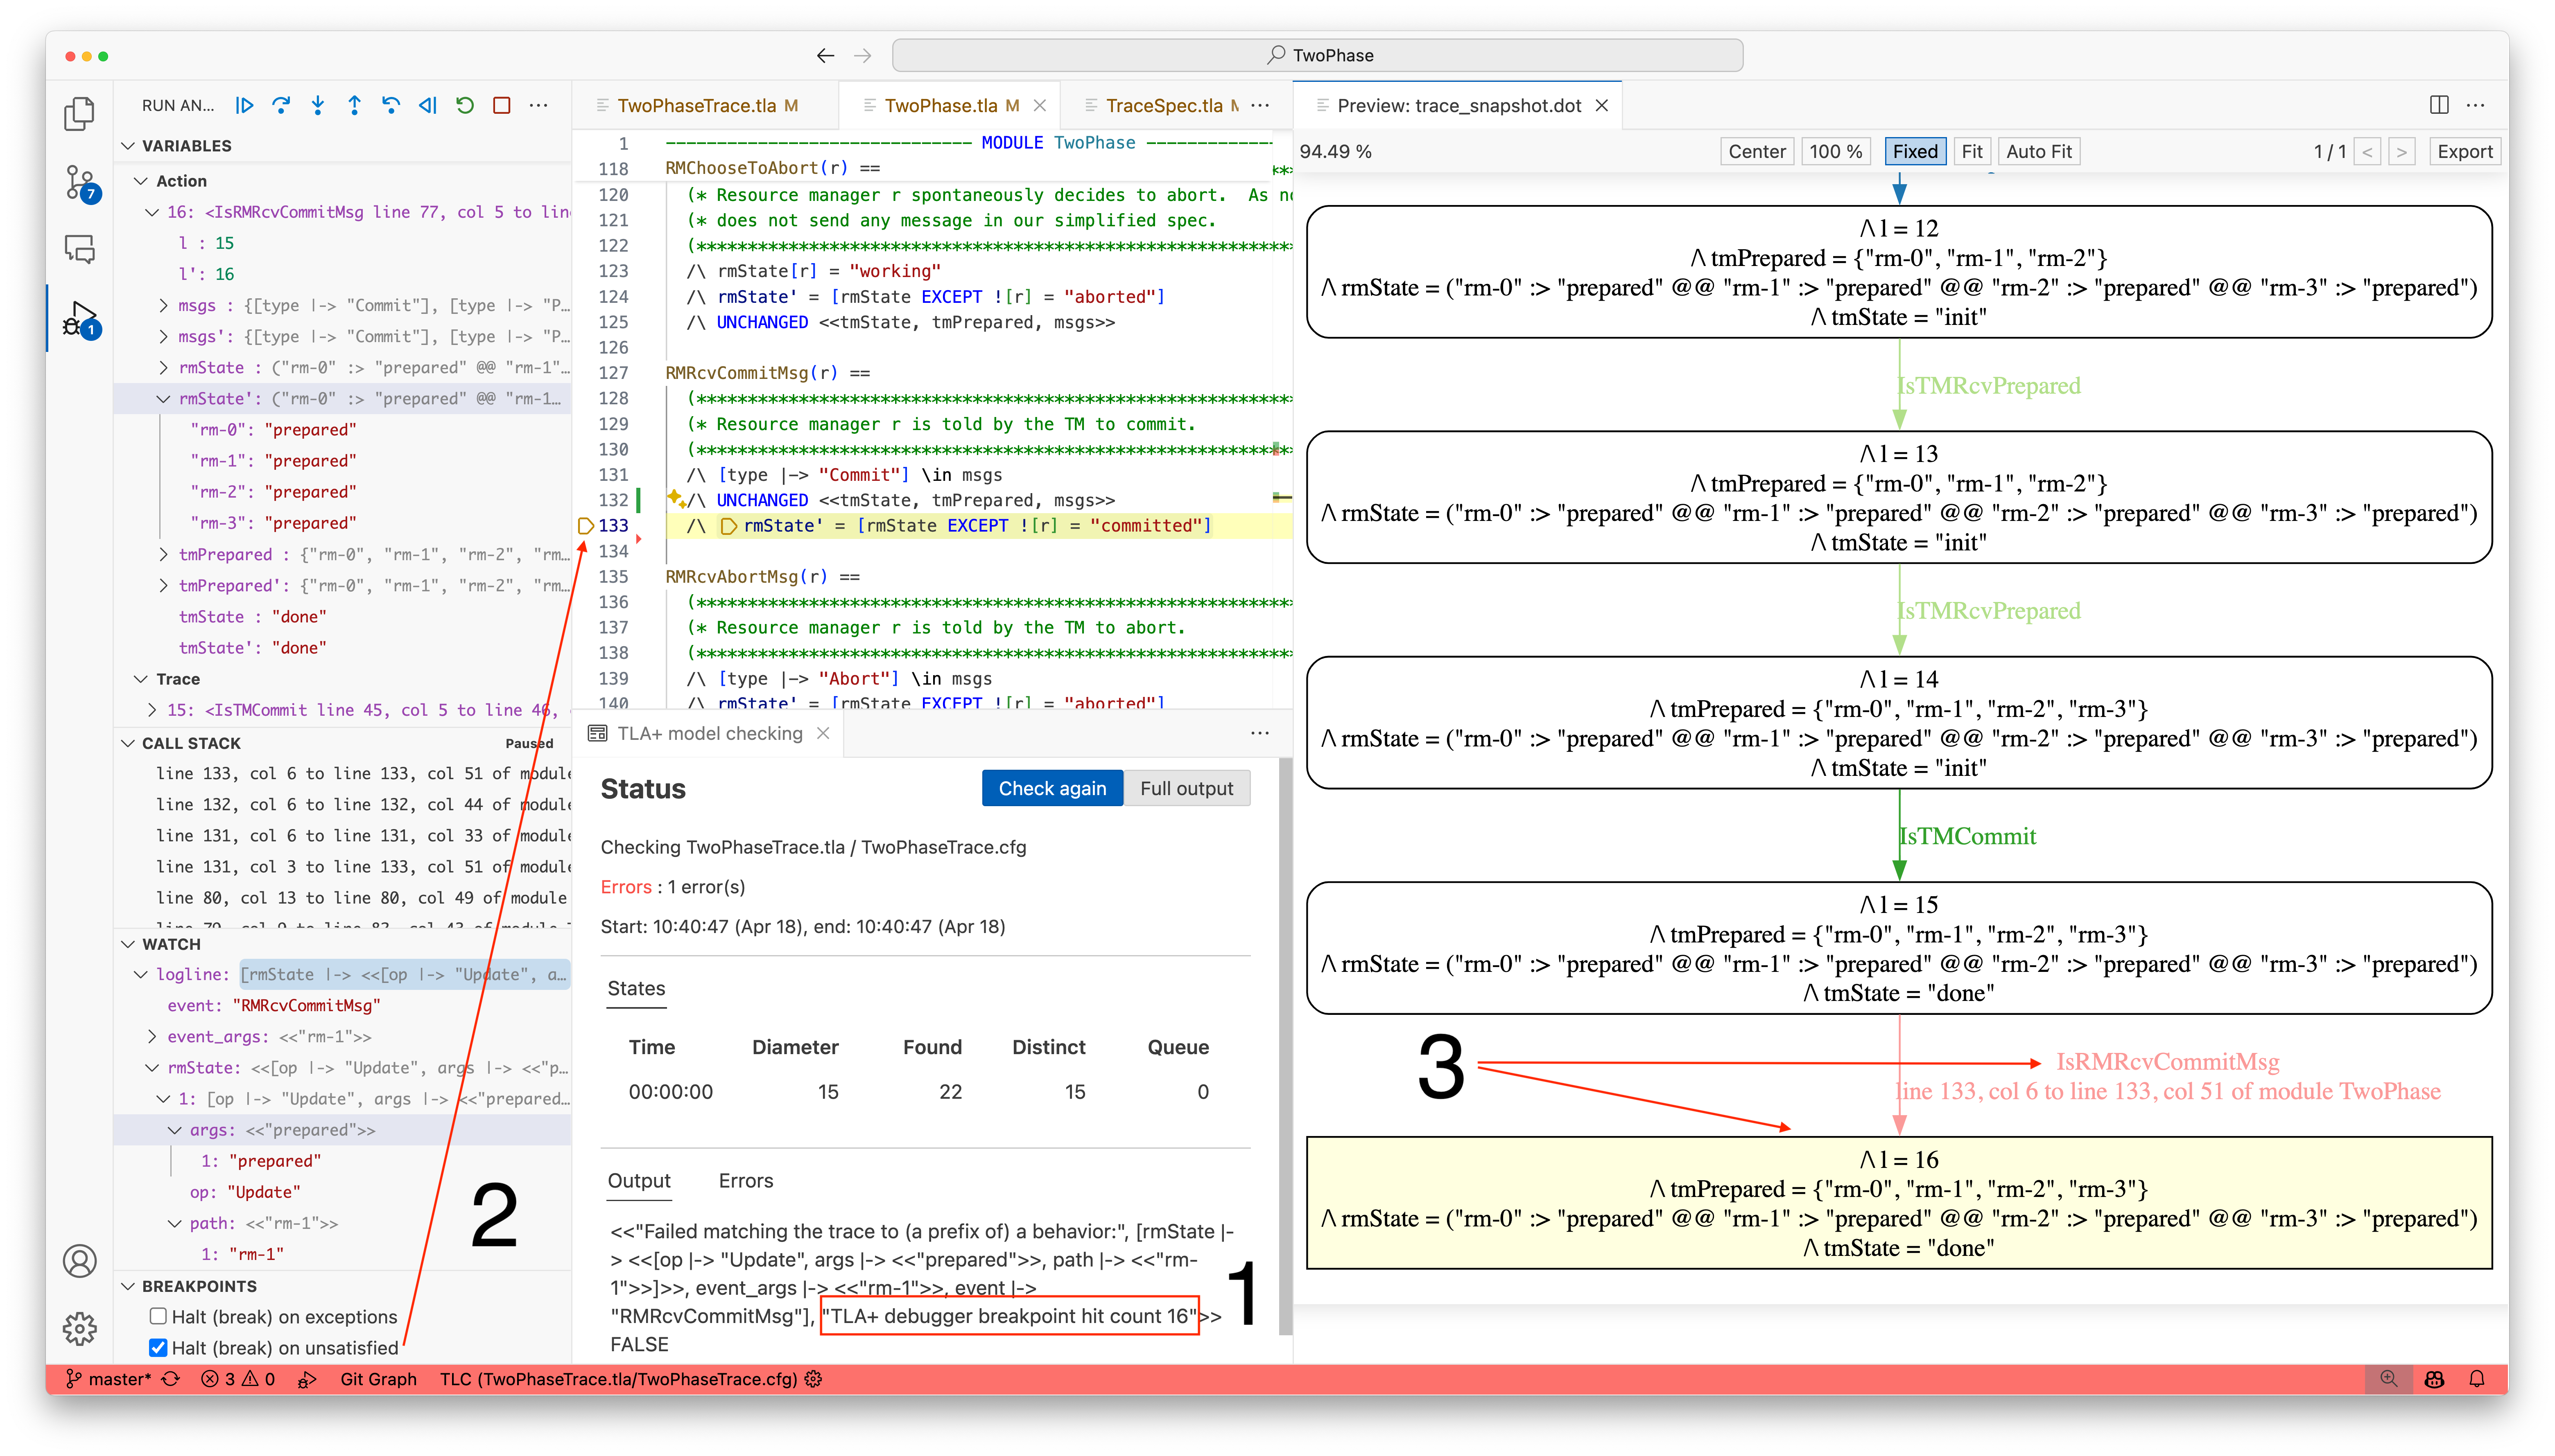Switch to the TraceSpec.tla tab
The width and height of the screenshot is (2555, 1456).
tap(1162, 105)
